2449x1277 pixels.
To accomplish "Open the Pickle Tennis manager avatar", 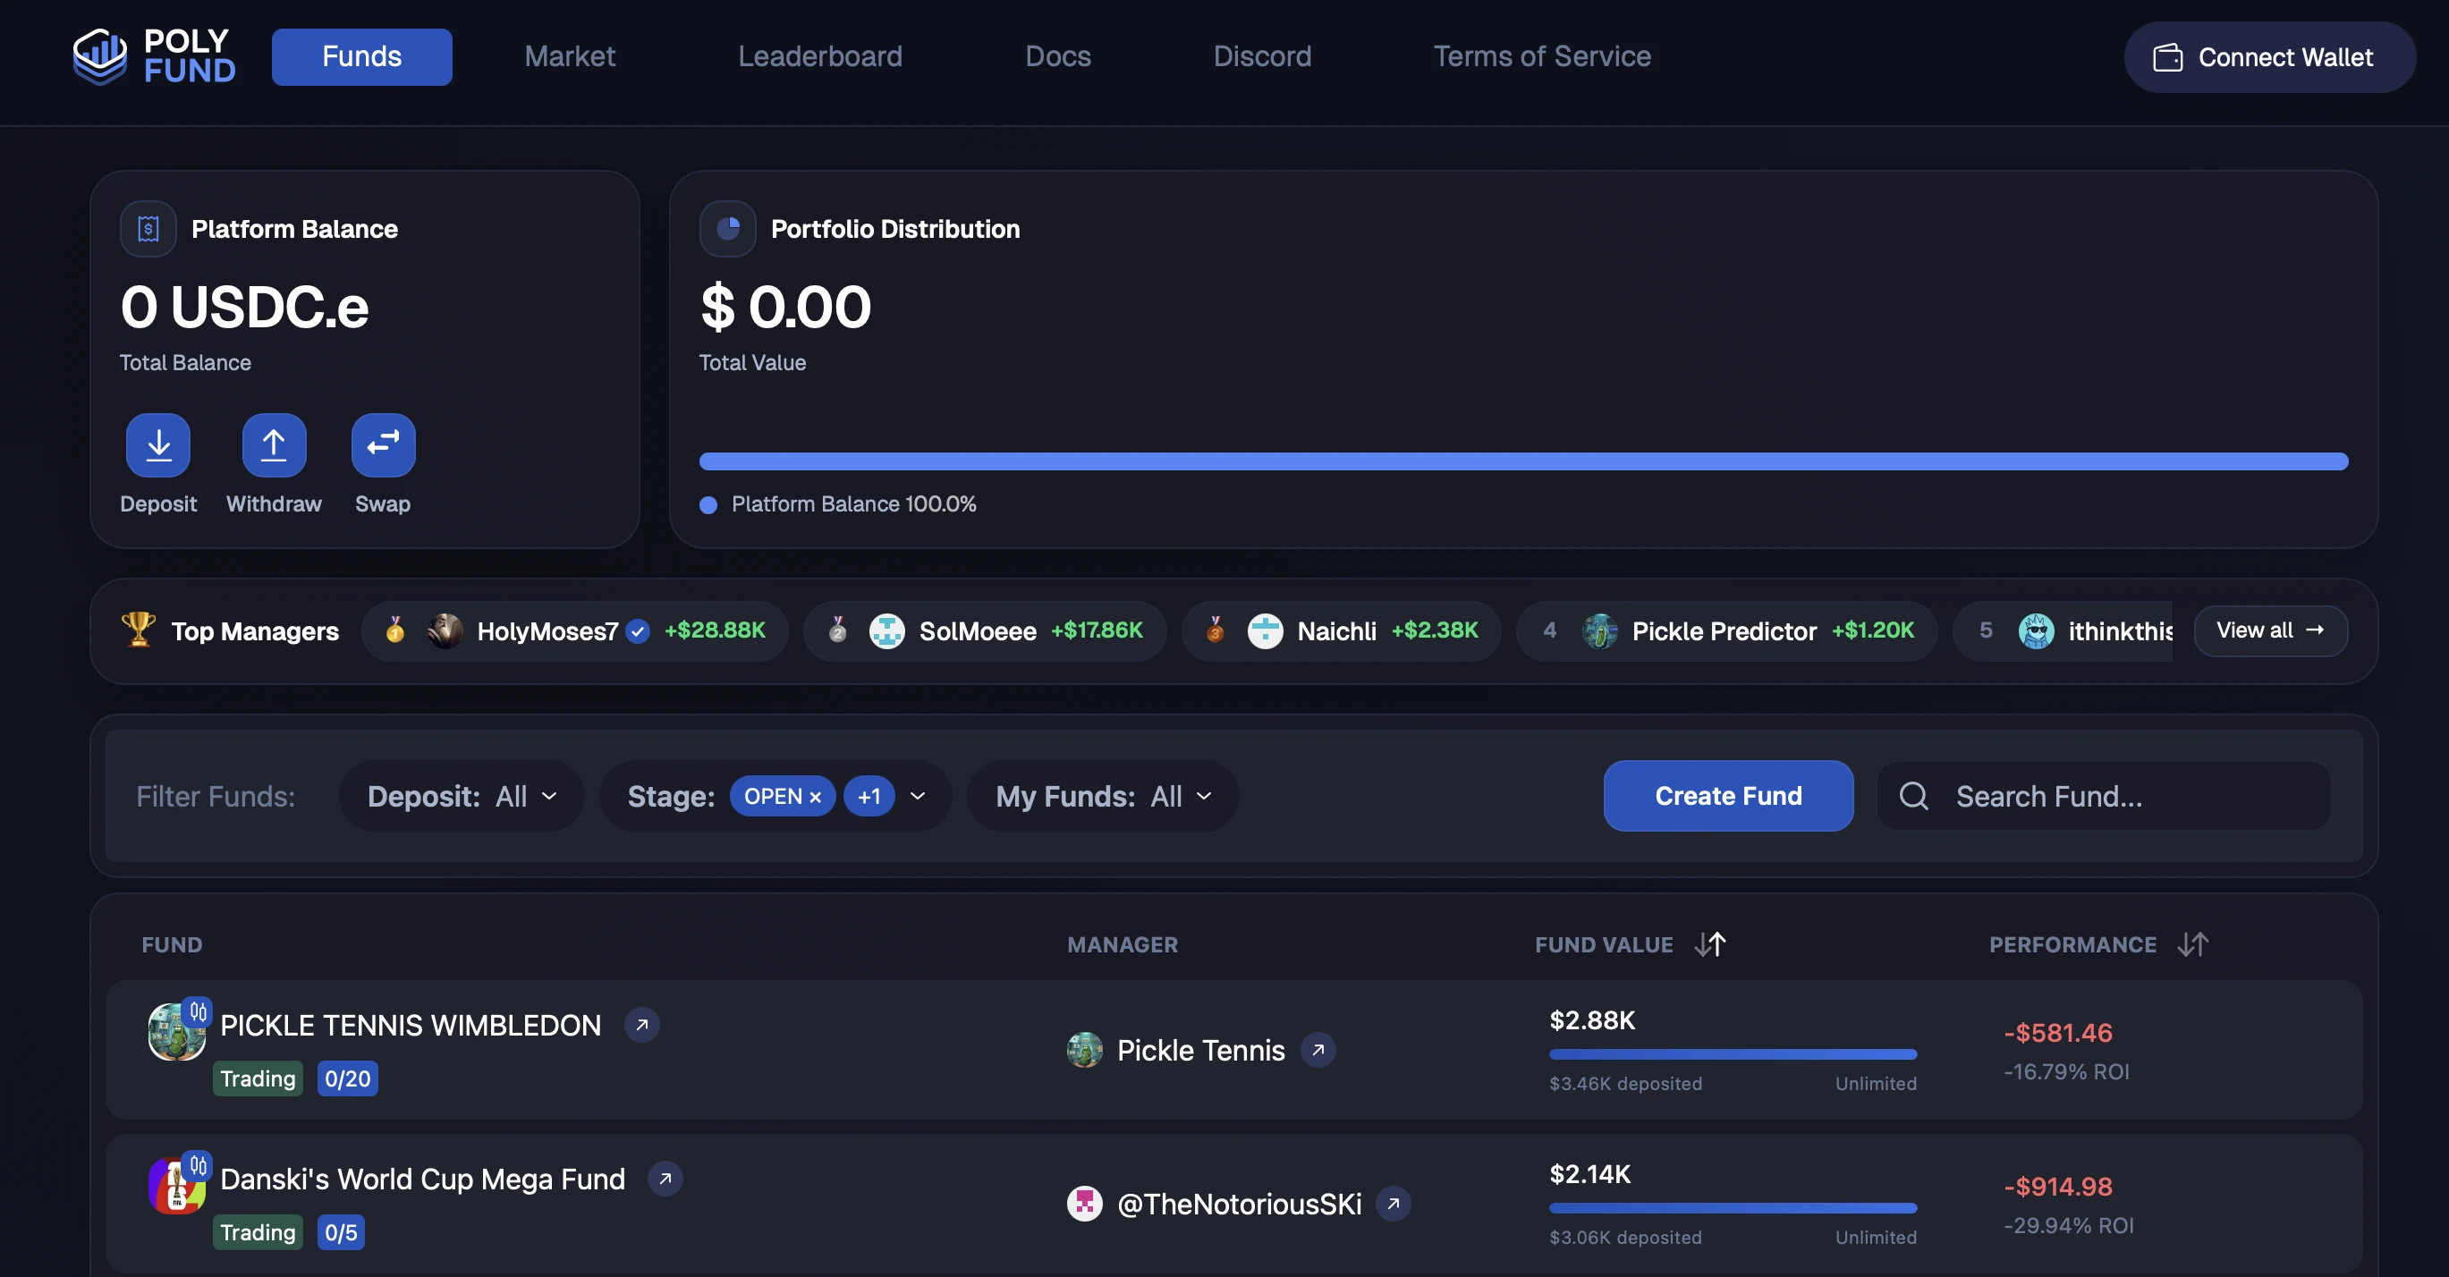I will 1084,1050.
